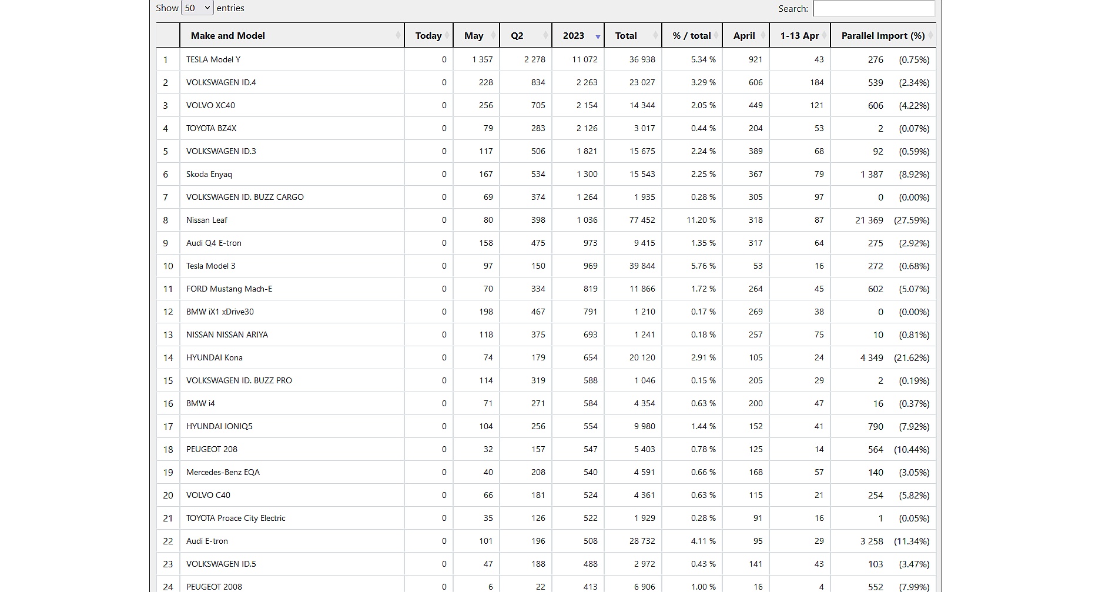This screenshot has width=1102, height=592.
Task: Click VOLVO XC40 share 2.05 %
Action: click(x=704, y=105)
